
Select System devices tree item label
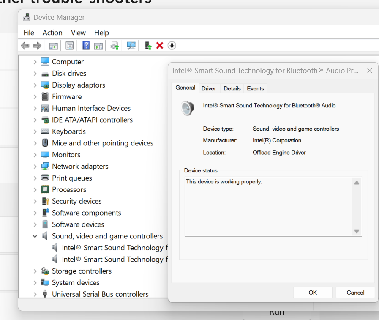[76, 282]
